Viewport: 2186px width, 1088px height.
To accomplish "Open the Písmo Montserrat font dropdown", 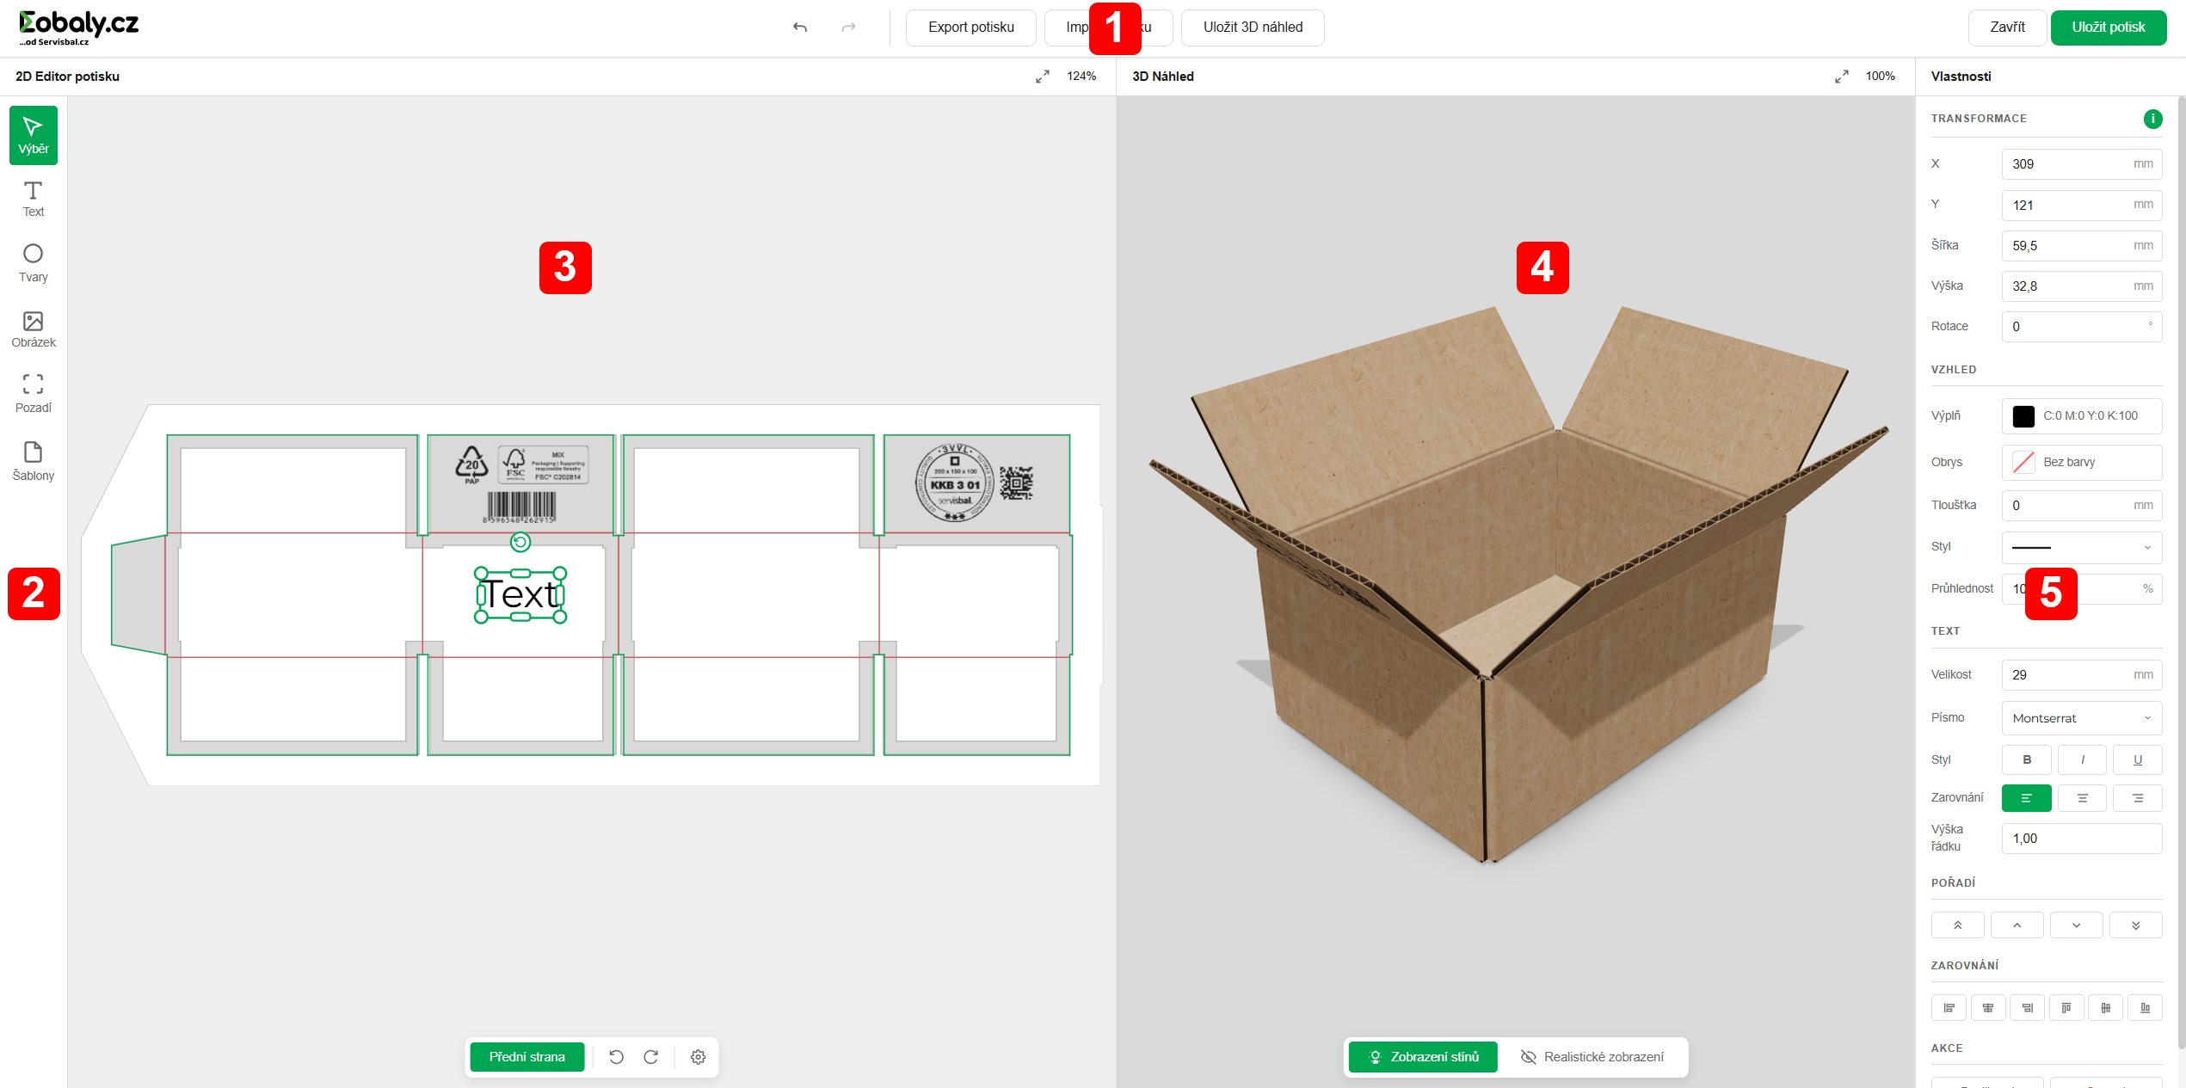I will click(2080, 718).
